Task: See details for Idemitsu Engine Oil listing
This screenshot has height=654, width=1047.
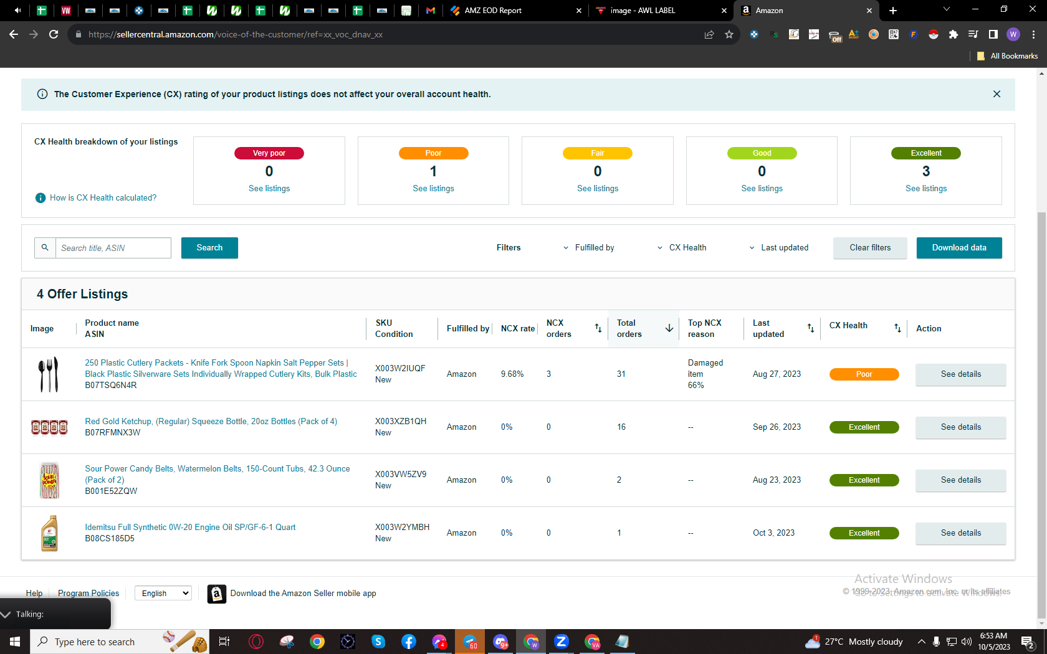Action: pyautogui.click(x=960, y=533)
